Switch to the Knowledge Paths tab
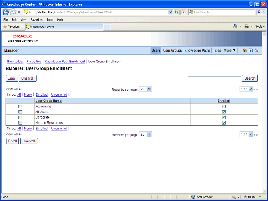 pyautogui.click(x=197, y=50)
